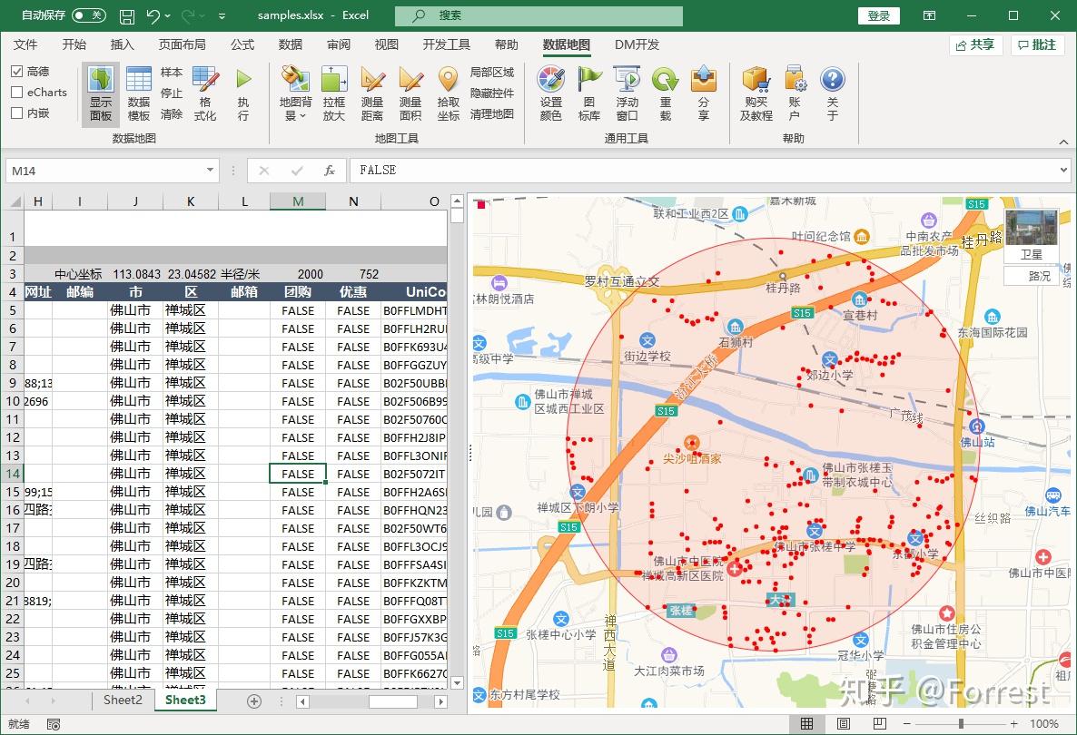Run the 执行 execute command
This screenshot has height=735, width=1077.
[243, 91]
